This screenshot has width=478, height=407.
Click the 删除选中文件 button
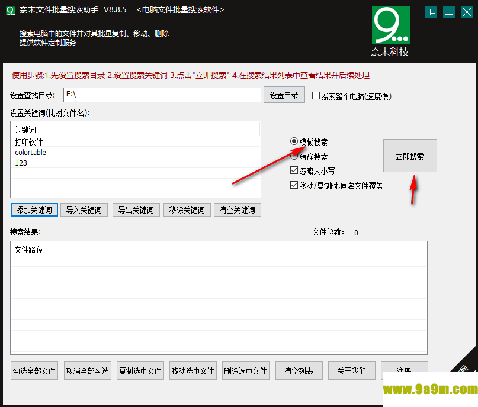click(x=246, y=371)
